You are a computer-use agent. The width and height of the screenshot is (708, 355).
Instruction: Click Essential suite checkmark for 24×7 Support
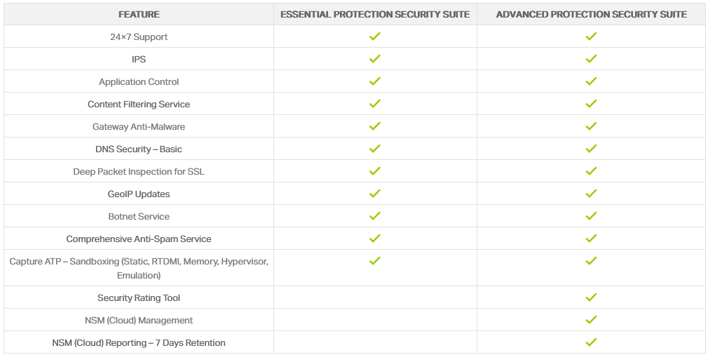[374, 36]
